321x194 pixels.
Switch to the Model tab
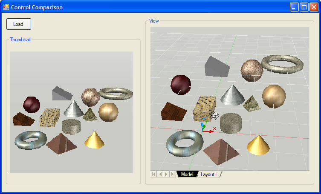coord(187,174)
